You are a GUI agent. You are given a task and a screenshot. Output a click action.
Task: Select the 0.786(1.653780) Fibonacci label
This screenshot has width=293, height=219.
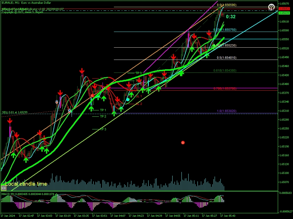[225, 88]
